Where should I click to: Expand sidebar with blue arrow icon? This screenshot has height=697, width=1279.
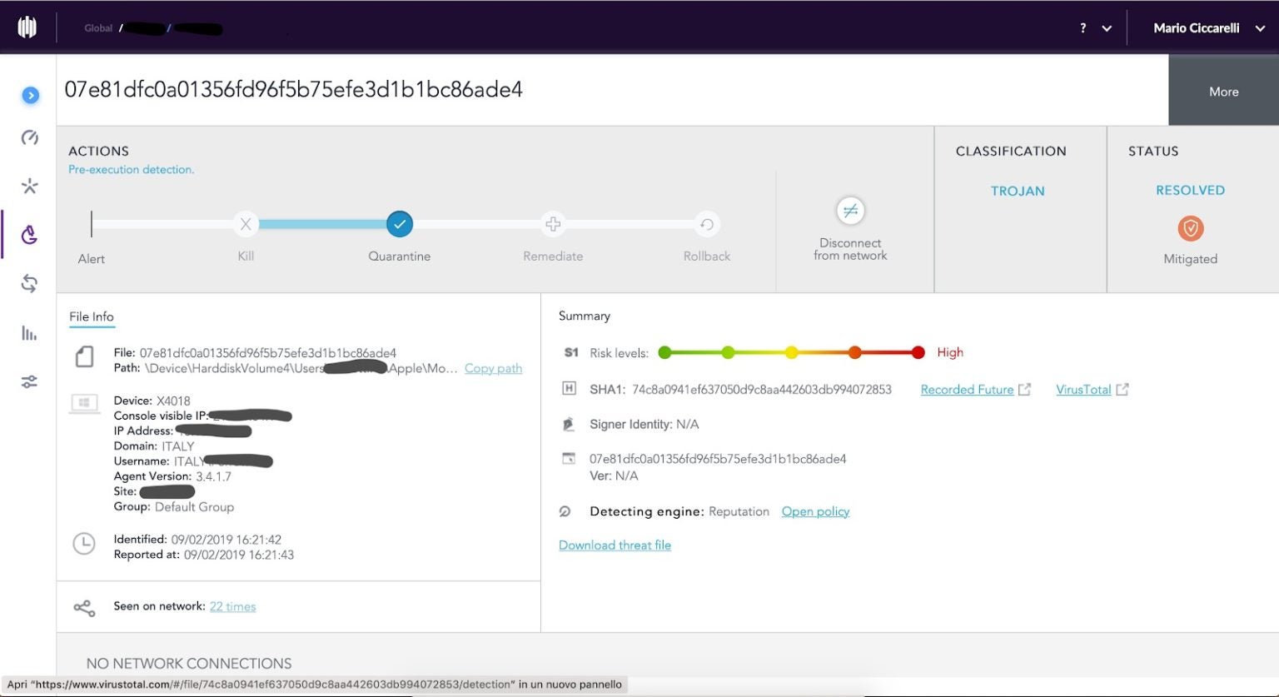30,96
